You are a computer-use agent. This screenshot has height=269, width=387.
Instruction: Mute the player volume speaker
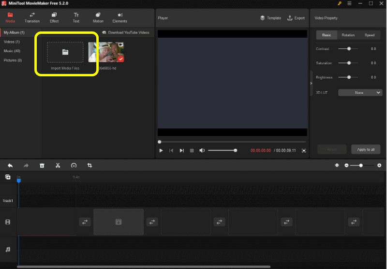coord(202,151)
